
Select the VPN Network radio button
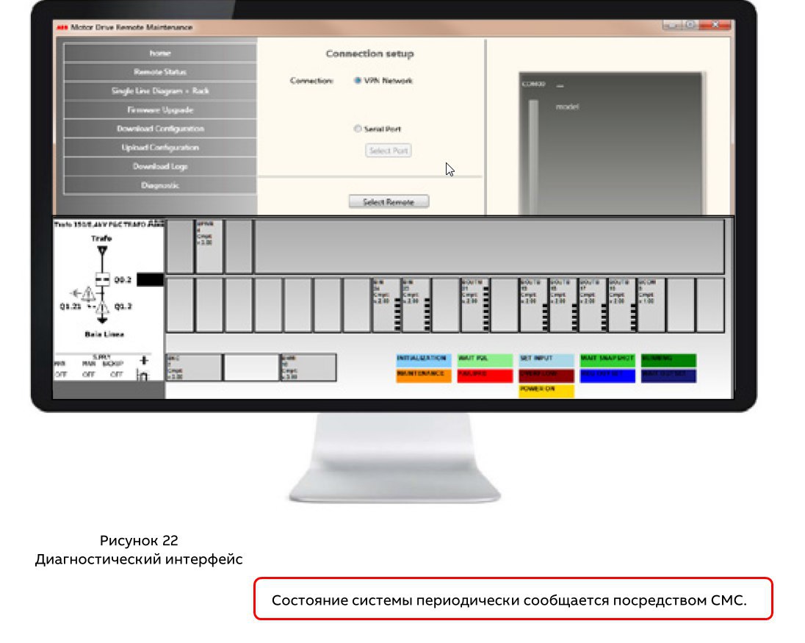point(357,81)
